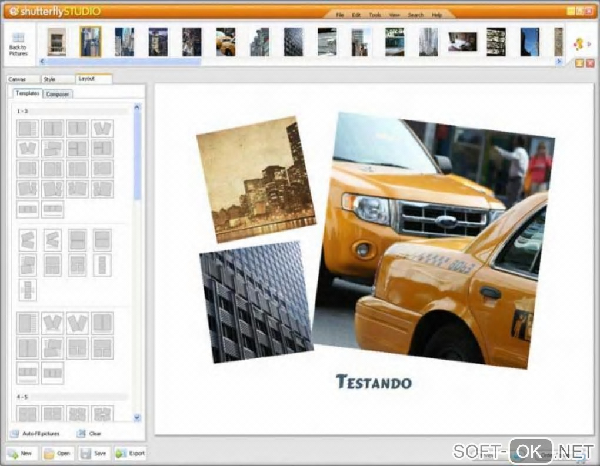Select the first template in the 1-3 group
Image resolution: width=600 pixels, height=466 pixels.
click(28, 128)
